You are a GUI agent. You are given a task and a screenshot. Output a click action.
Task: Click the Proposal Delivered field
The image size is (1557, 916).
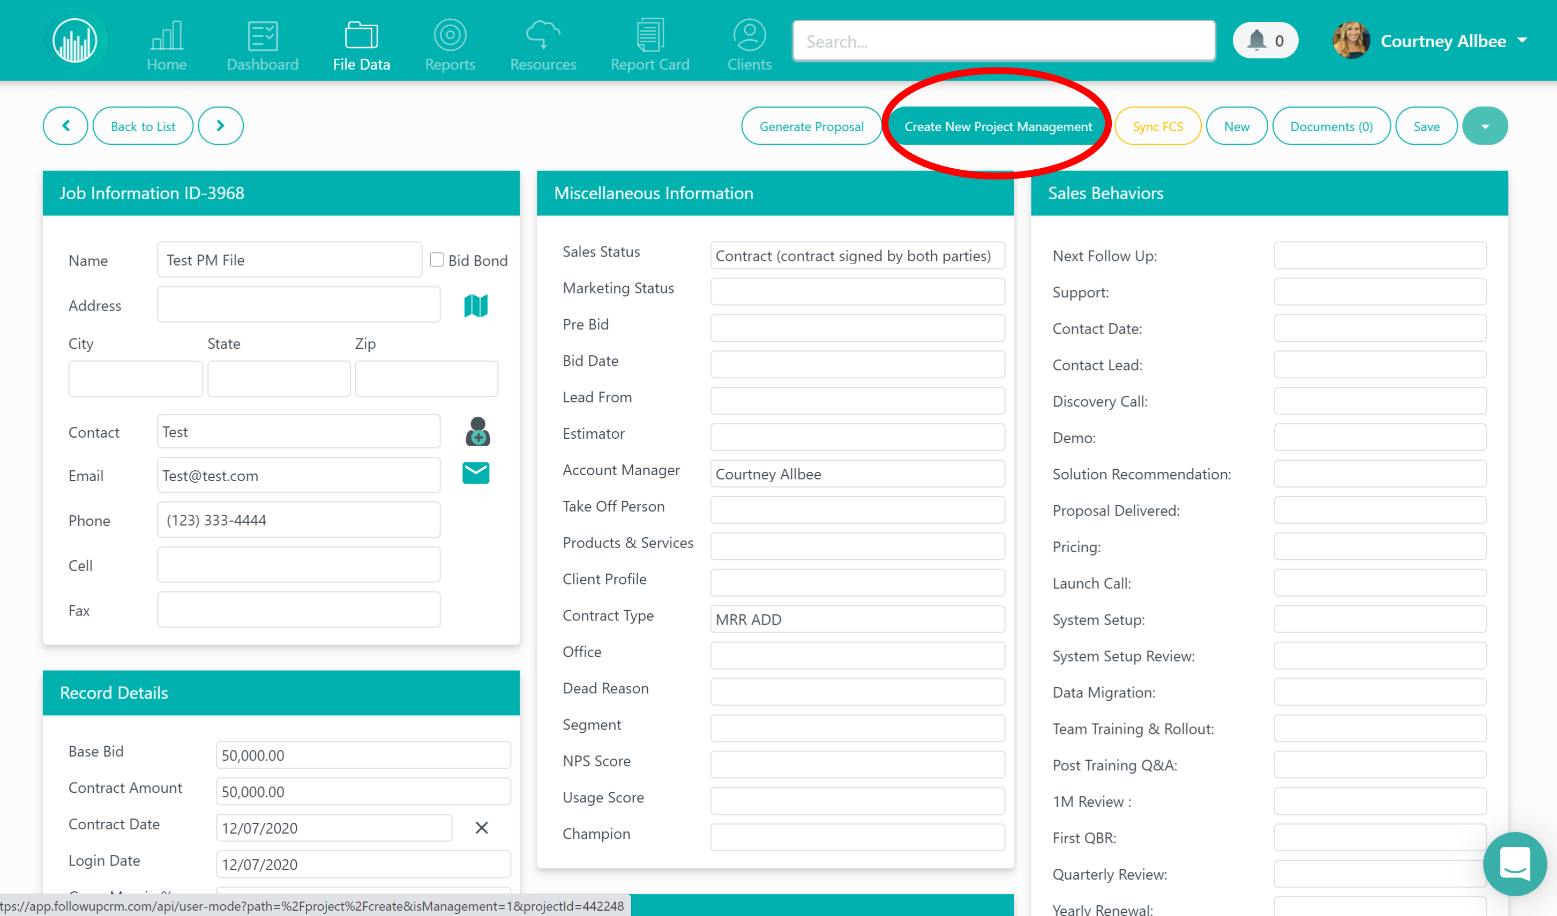click(x=1380, y=510)
